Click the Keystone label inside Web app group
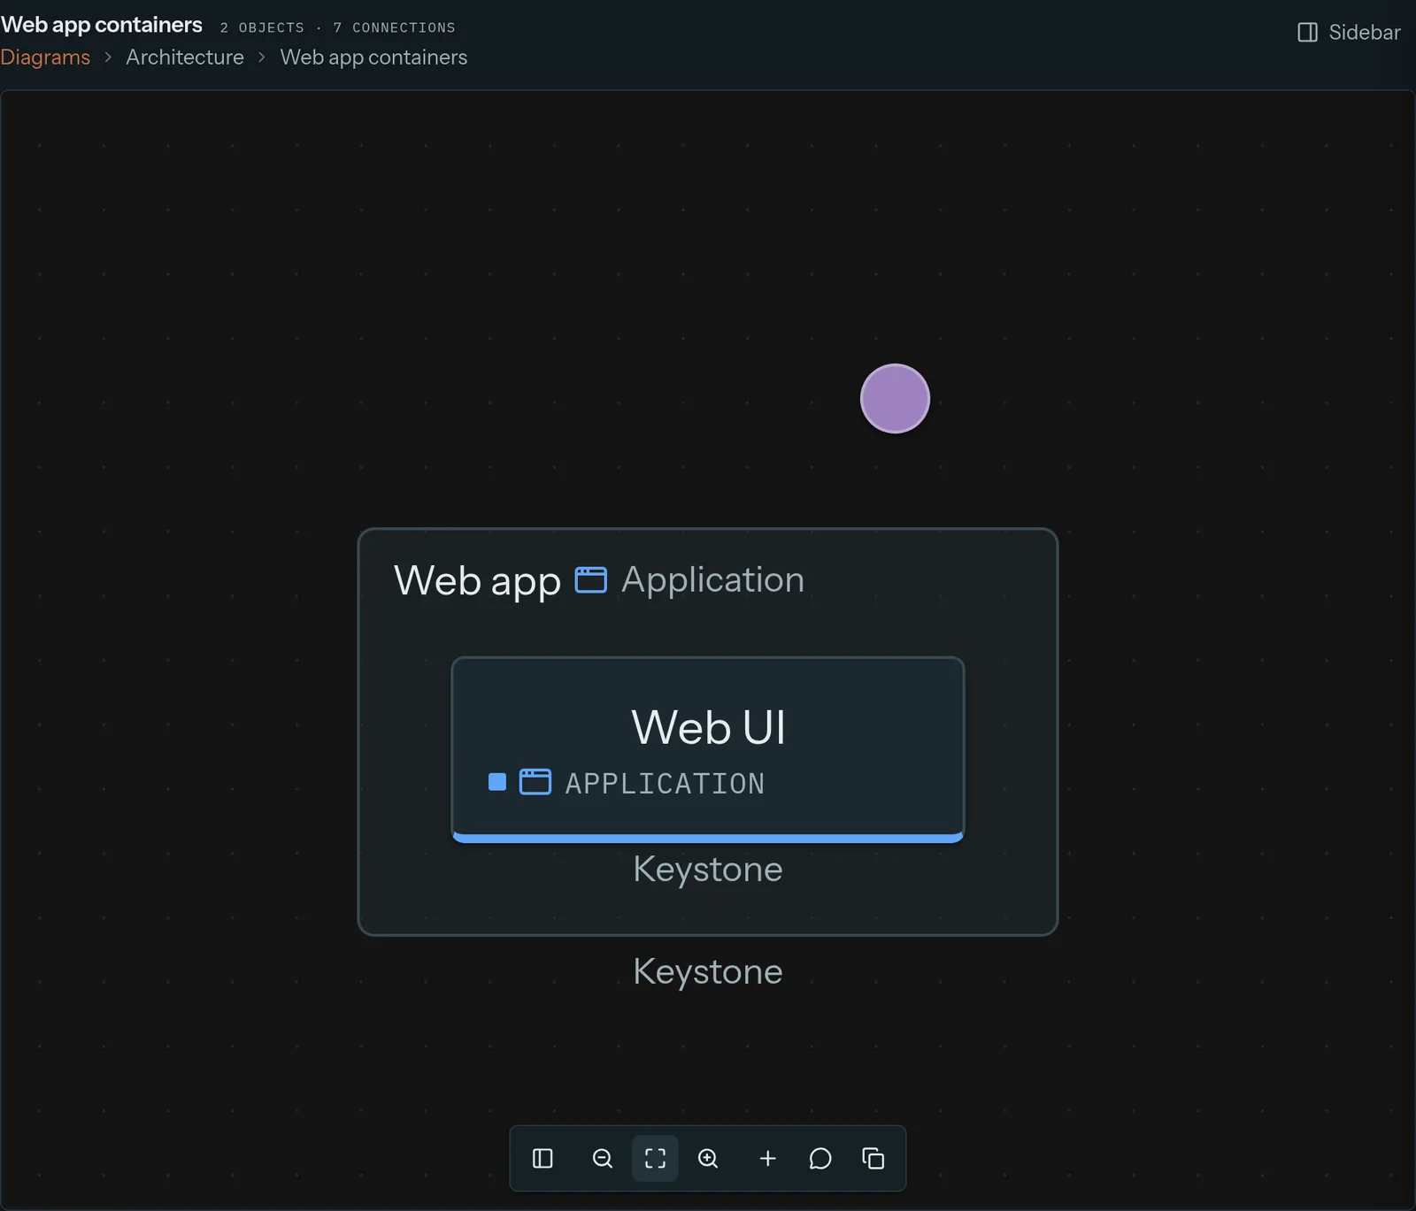This screenshot has height=1211, width=1416. (708, 870)
